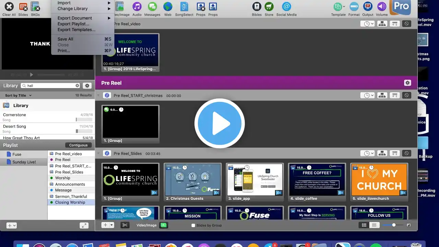Click the preview playback progress bar
The height and width of the screenshot is (247, 439).
tap(51, 74)
